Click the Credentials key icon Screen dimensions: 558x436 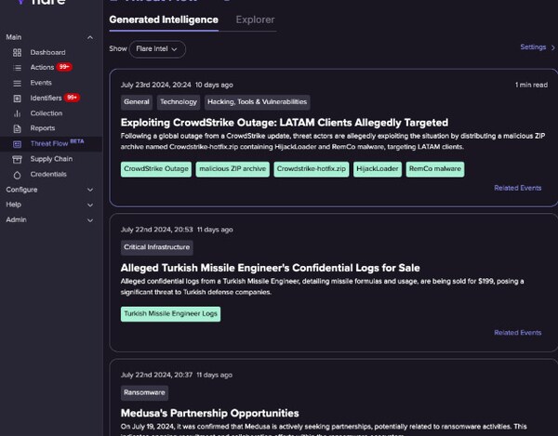[x=17, y=174]
